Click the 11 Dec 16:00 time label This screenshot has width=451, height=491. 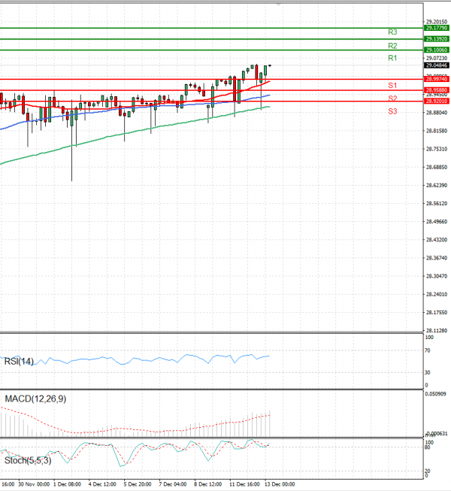point(244,484)
